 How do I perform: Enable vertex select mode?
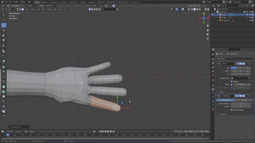[18, 10]
